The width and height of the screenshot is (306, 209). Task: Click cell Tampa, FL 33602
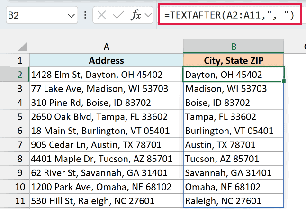(x=234, y=117)
